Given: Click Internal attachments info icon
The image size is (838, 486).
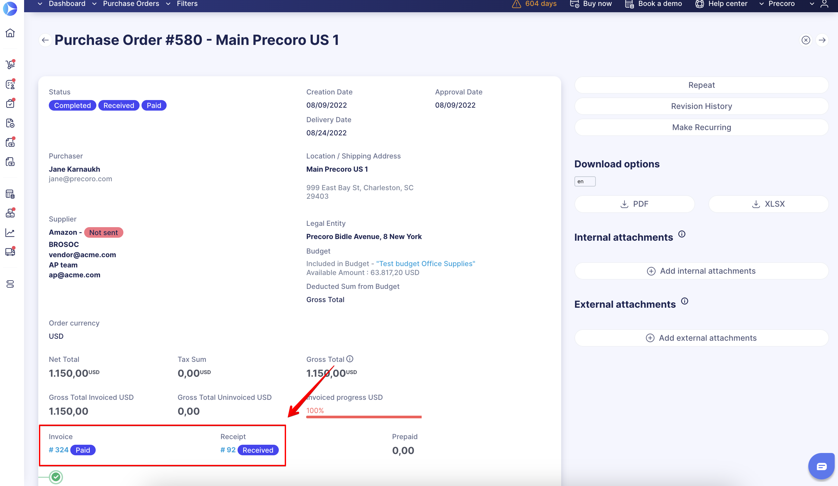Looking at the screenshot, I should pyautogui.click(x=682, y=234).
